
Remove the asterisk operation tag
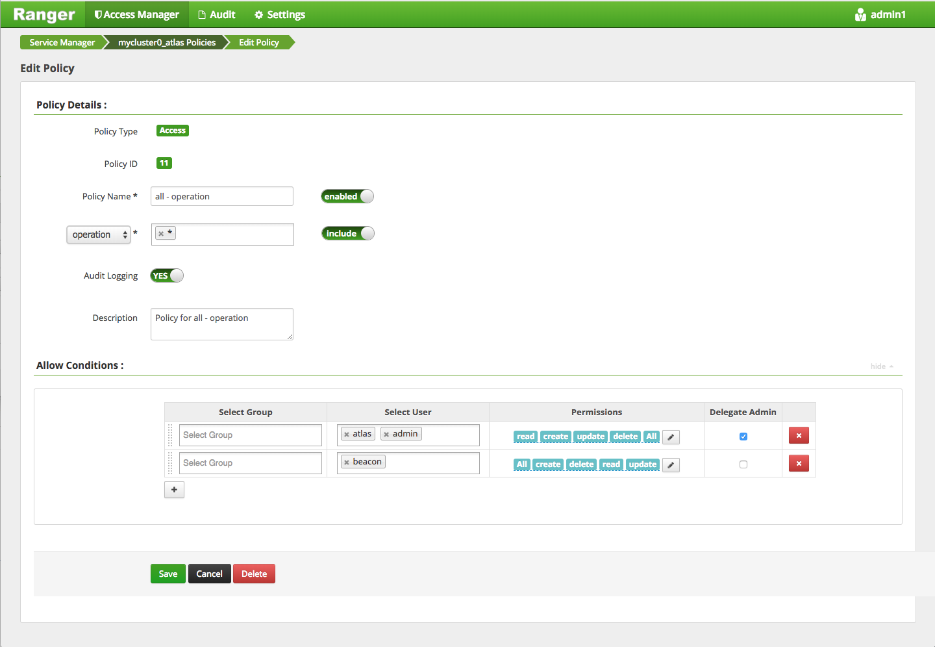[161, 234]
